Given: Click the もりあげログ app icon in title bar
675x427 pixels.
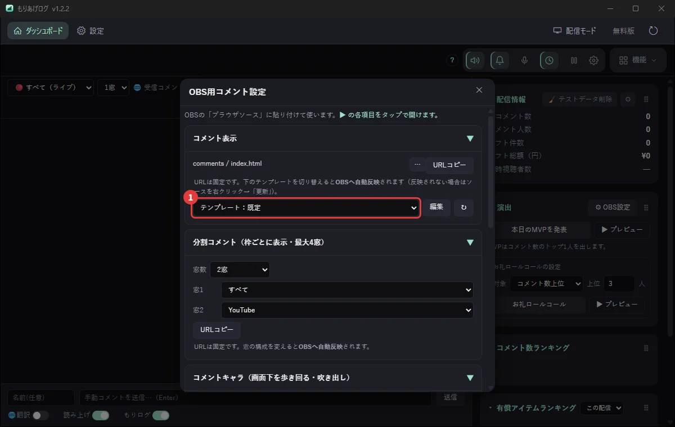Looking at the screenshot, I should coord(10,8).
